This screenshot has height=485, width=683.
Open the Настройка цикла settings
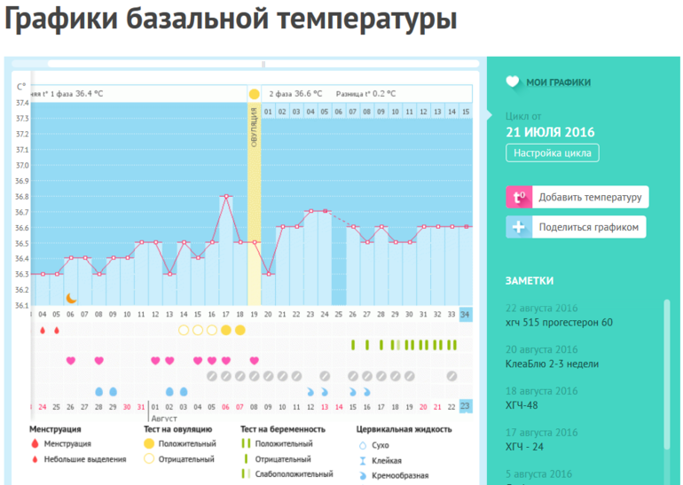point(552,153)
